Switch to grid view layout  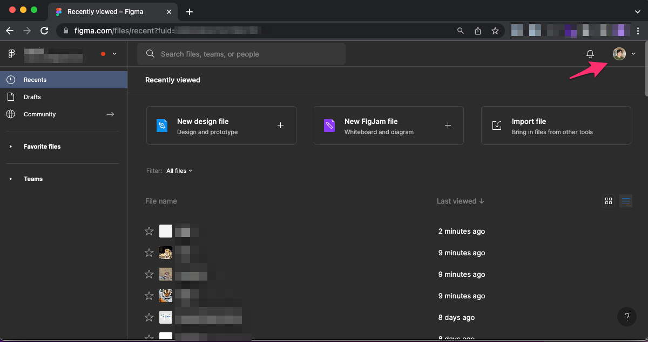(609, 201)
